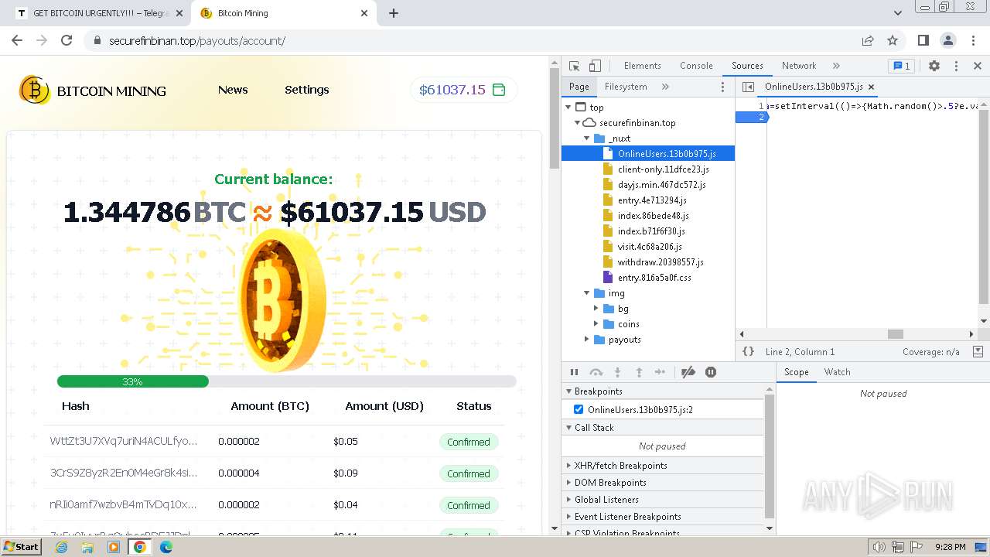Click the browser side panel icon
Image resolution: width=990 pixels, height=557 pixels.
[x=923, y=40]
